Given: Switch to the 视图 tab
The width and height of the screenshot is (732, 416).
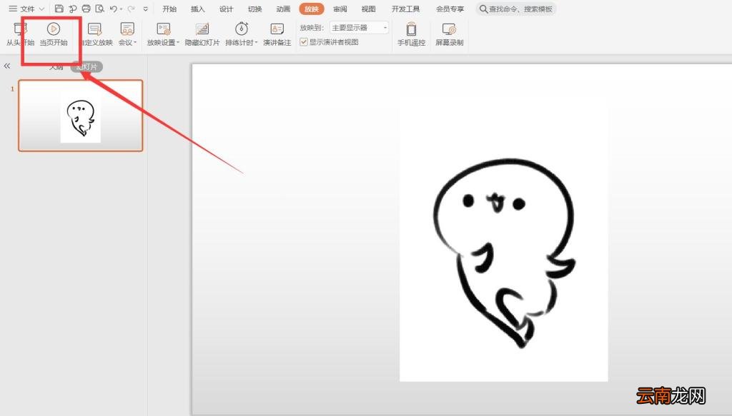Looking at the screenshot, I should (x=368, y=9).
